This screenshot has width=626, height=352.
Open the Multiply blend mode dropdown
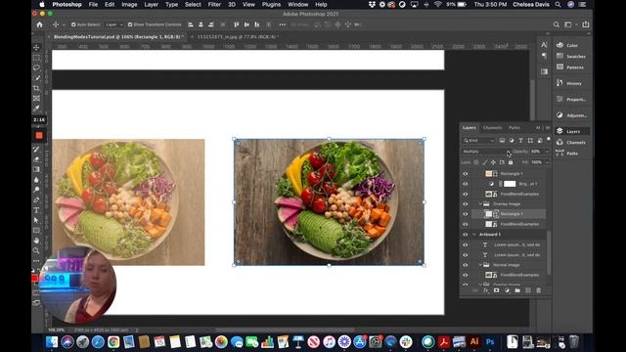coord(486,152)
